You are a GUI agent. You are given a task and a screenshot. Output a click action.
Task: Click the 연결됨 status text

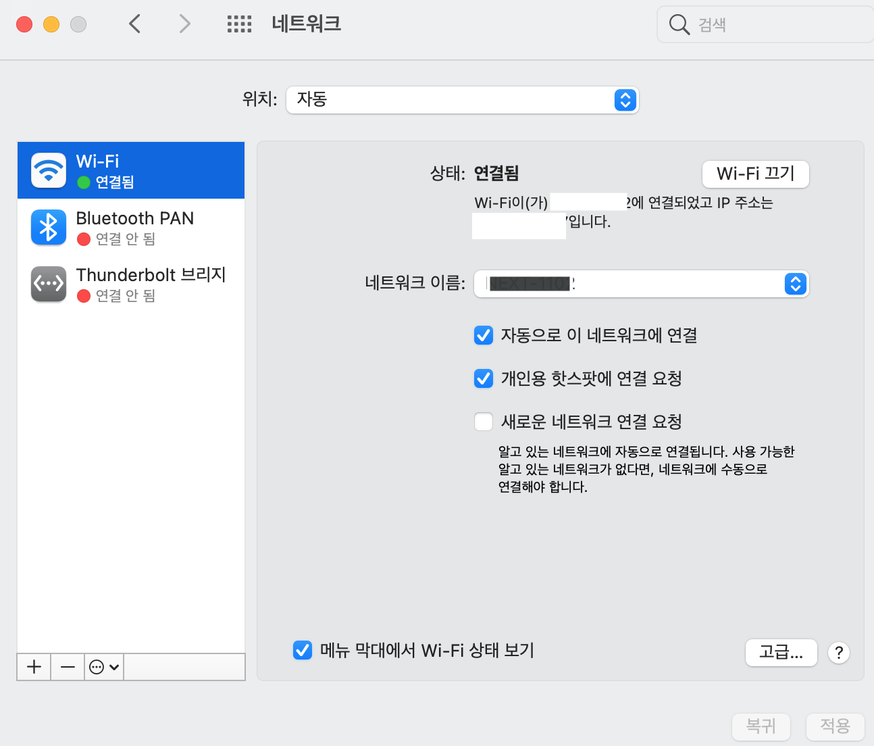[496, 174]
